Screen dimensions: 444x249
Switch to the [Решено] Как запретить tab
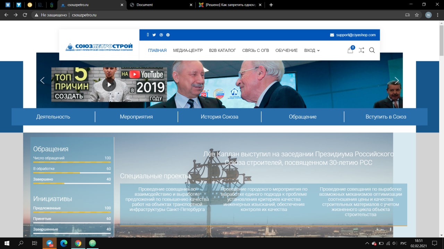pos(229,5)
